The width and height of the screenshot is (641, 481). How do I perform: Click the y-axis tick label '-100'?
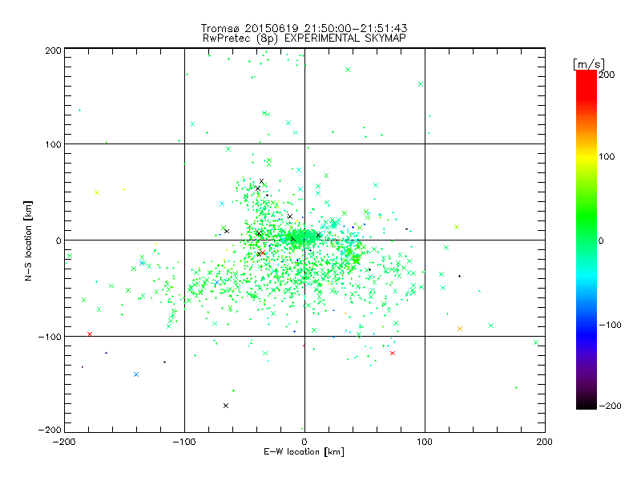pyautogui.click(x=50, y=337)
